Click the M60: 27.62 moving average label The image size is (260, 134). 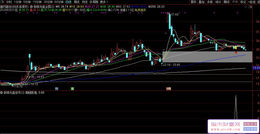click(123, 7)
